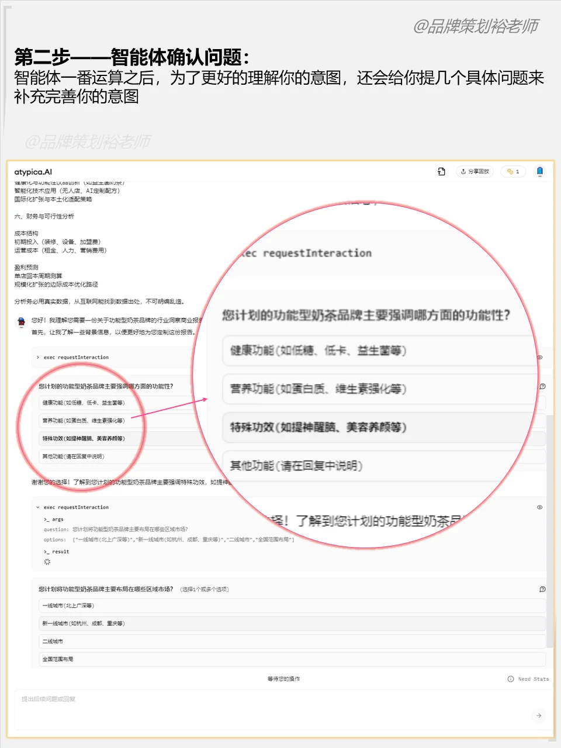Viewport: 561px width, 748px height.
Task: Click the 分享回放 share replay button
Action: [x=475, y=171]
